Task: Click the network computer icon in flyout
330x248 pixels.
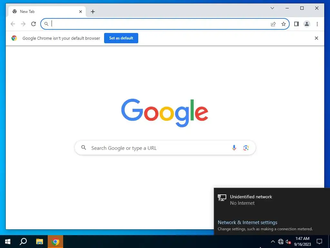Action: click(x=222, y=198)
